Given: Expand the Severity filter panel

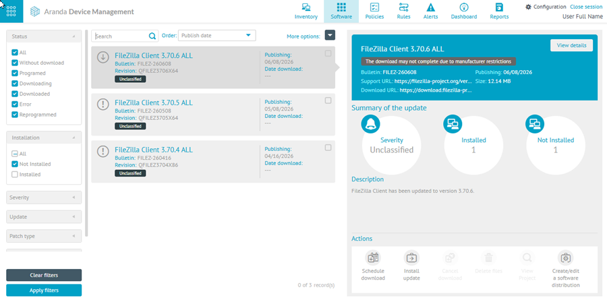Looking at the screenshot, I should tap(44, 198).
